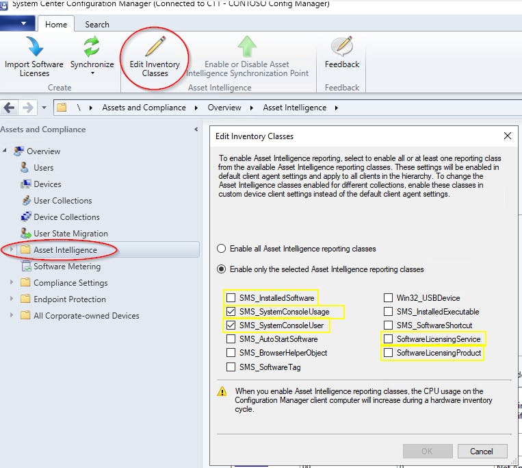Viewport: 522px width, 468px height.
Task: Expand the Endpoint Protection tree node
Action: (x=12, y=298)
